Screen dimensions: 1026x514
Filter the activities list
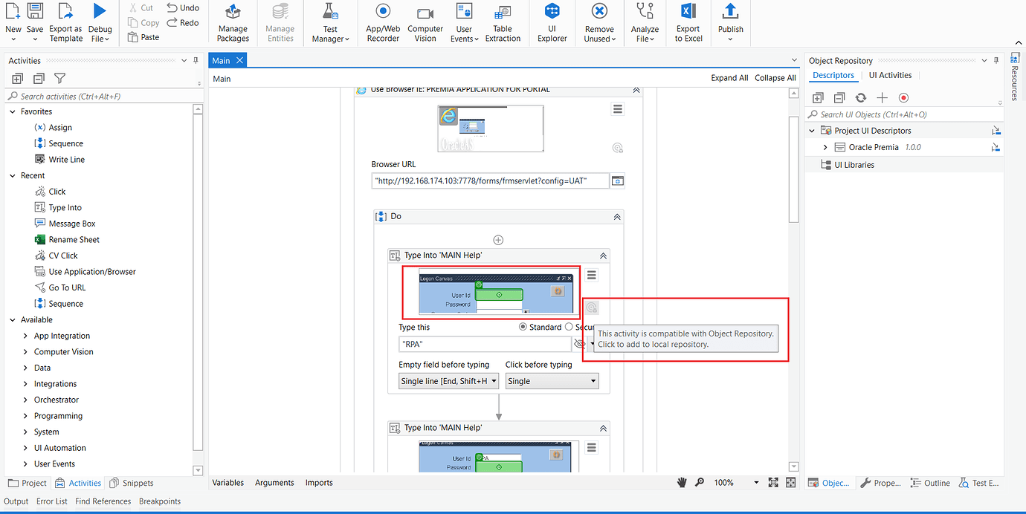(59, 78)
